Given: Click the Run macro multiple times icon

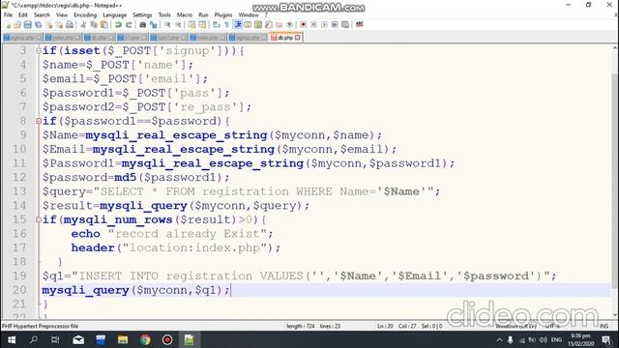Looking at the screenshot, I should click(335, 24).
